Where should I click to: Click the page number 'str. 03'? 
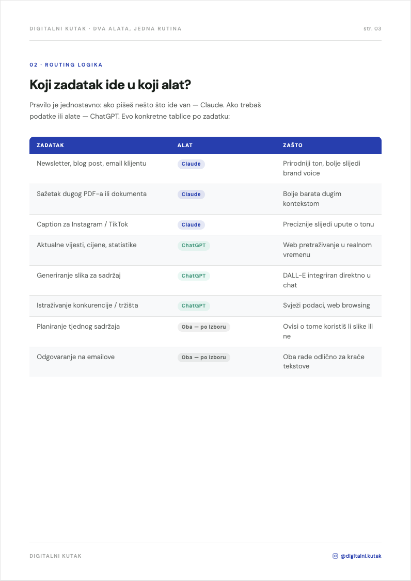tap(372, 28)
